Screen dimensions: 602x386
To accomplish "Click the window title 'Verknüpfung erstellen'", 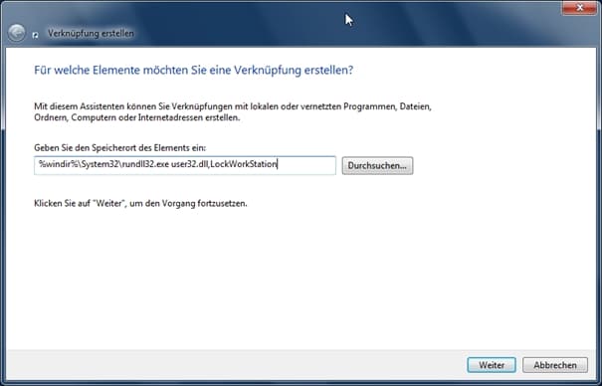I will tap(91, 34).
